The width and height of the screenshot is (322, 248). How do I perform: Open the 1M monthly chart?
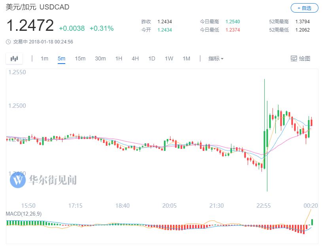click(x=186, y=59)
